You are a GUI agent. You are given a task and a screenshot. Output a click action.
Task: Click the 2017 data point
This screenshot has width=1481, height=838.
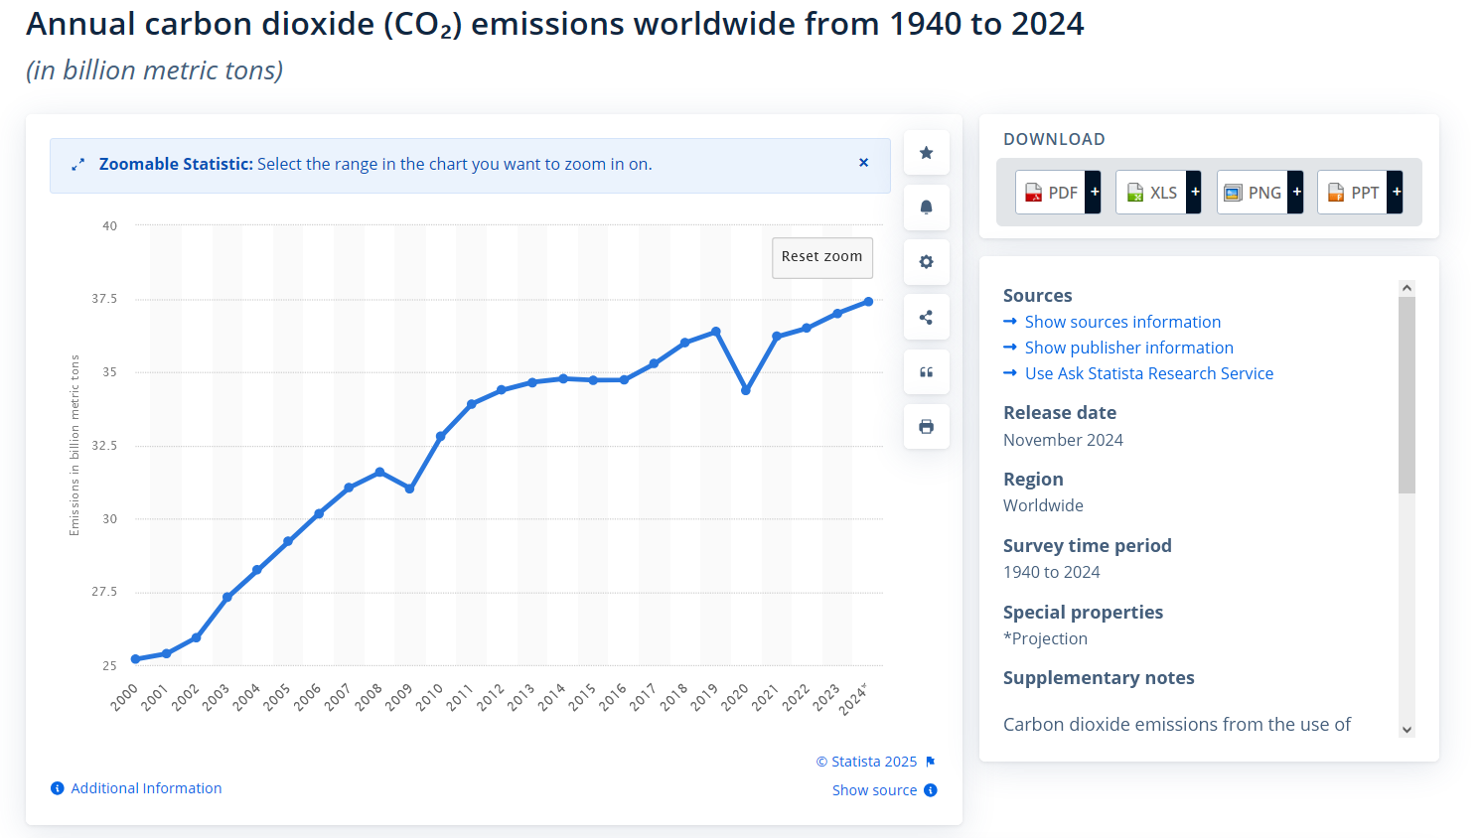pos(654,363)
